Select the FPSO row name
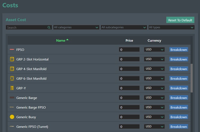This screenshot has height=132, width=200. point(20,50)
